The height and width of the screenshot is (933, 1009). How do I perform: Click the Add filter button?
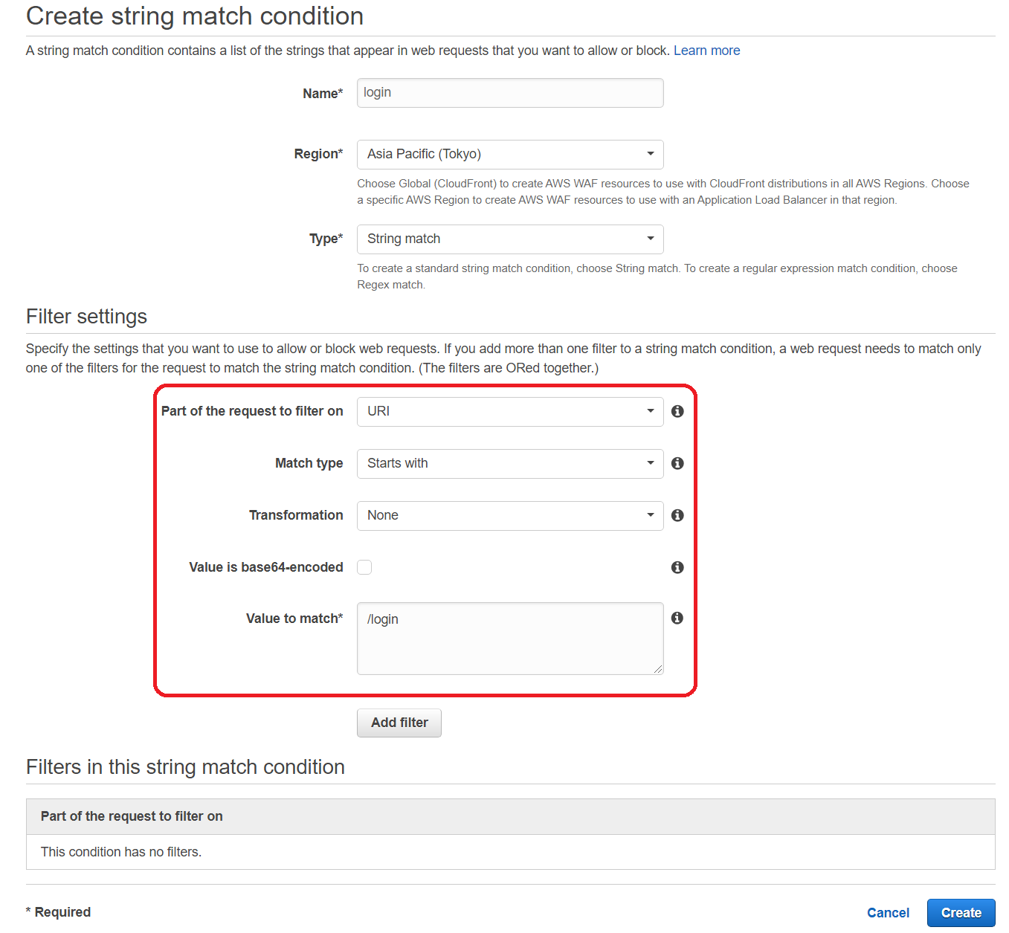point(399,723)
